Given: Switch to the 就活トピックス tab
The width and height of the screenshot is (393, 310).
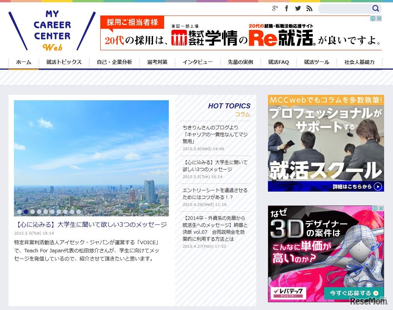Looking at the screenshot, I should 63,62.
